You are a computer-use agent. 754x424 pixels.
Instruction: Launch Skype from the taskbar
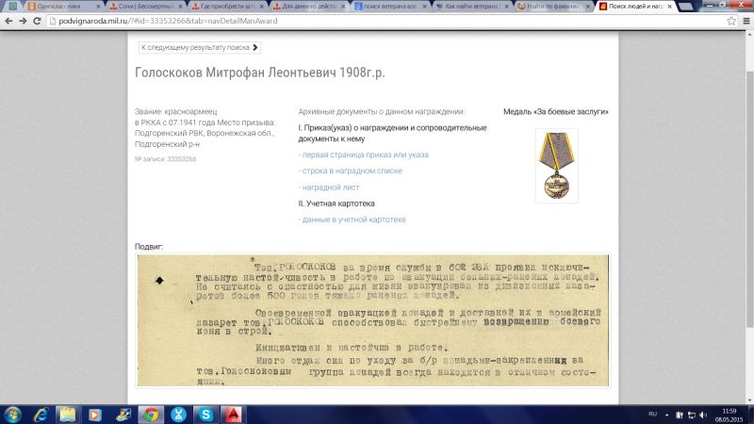[205, 414]
